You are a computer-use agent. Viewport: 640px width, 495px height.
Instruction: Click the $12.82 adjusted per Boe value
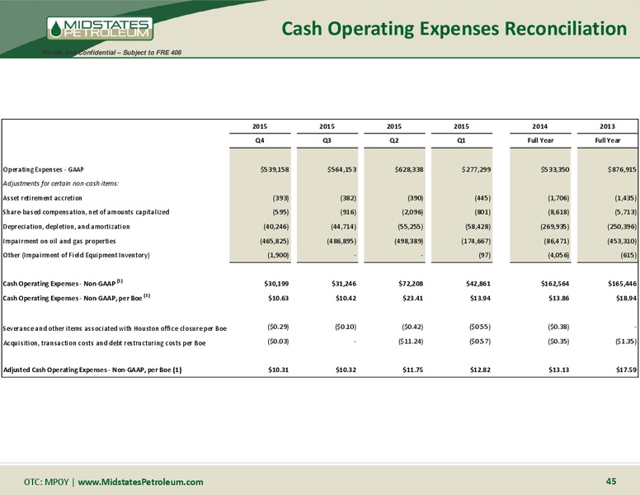pos(480,370)
